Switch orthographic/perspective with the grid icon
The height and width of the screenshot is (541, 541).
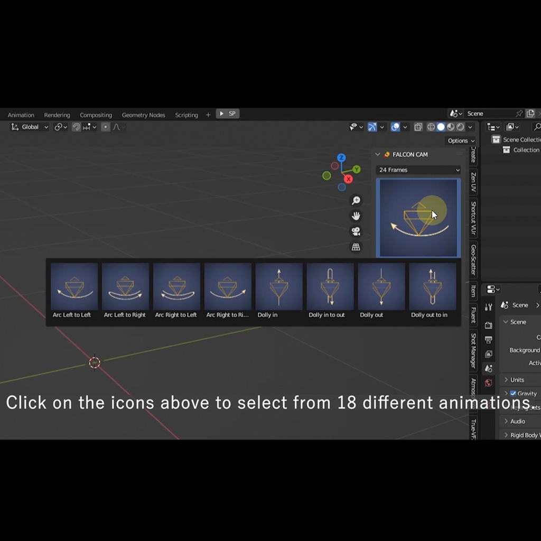click(x=356, y=247)
